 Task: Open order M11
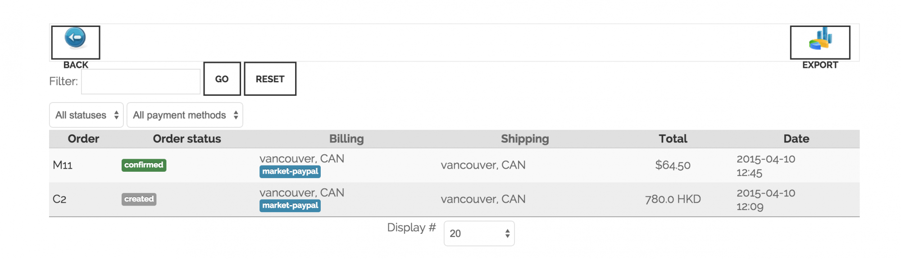pos(63,165)
